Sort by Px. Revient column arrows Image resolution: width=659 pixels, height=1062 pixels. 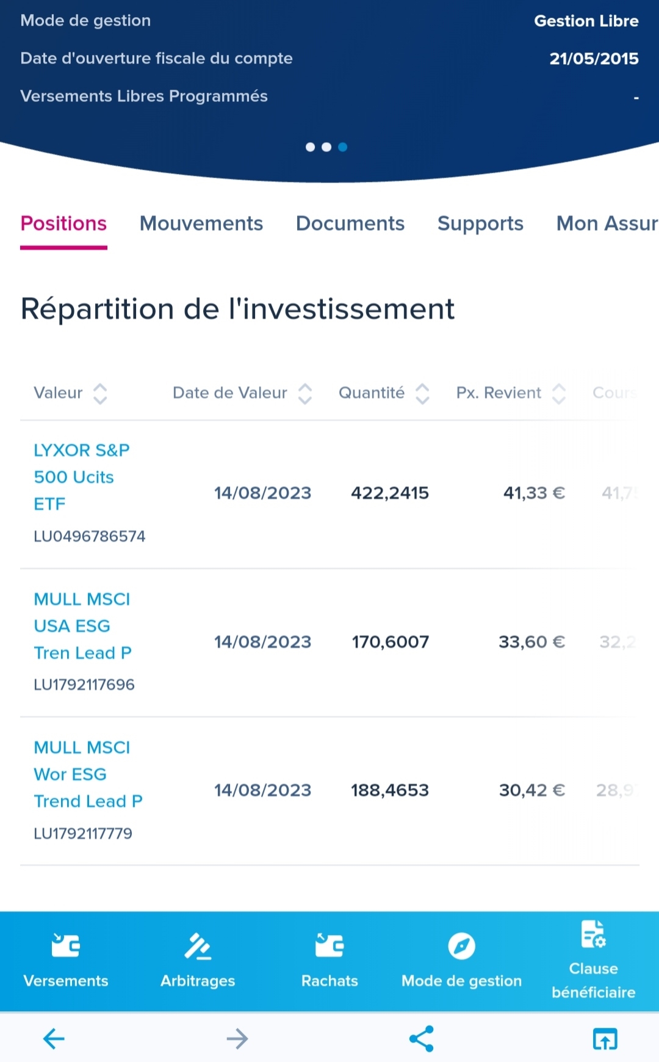(x=559, y=394)
